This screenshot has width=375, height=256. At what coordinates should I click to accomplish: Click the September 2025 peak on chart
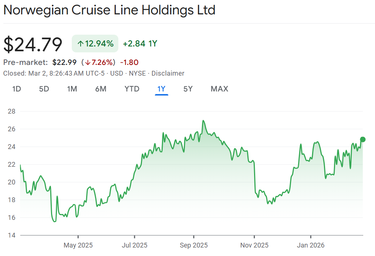click(203, 121)
